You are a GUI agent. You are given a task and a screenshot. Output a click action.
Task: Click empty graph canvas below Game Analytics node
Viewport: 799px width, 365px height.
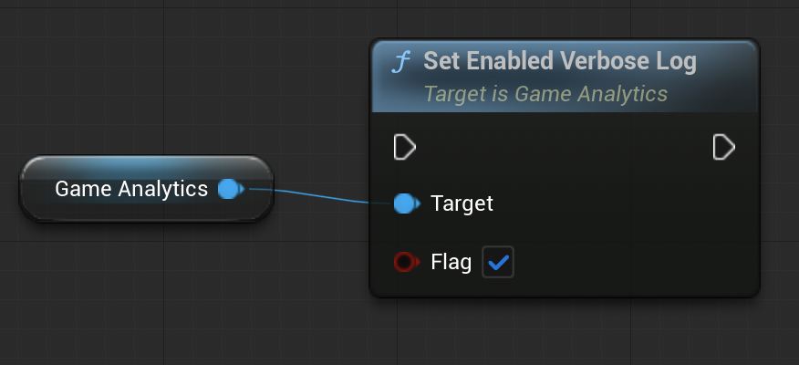(x=146, y=292)
